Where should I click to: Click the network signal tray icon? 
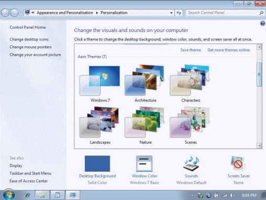[225, 195]
